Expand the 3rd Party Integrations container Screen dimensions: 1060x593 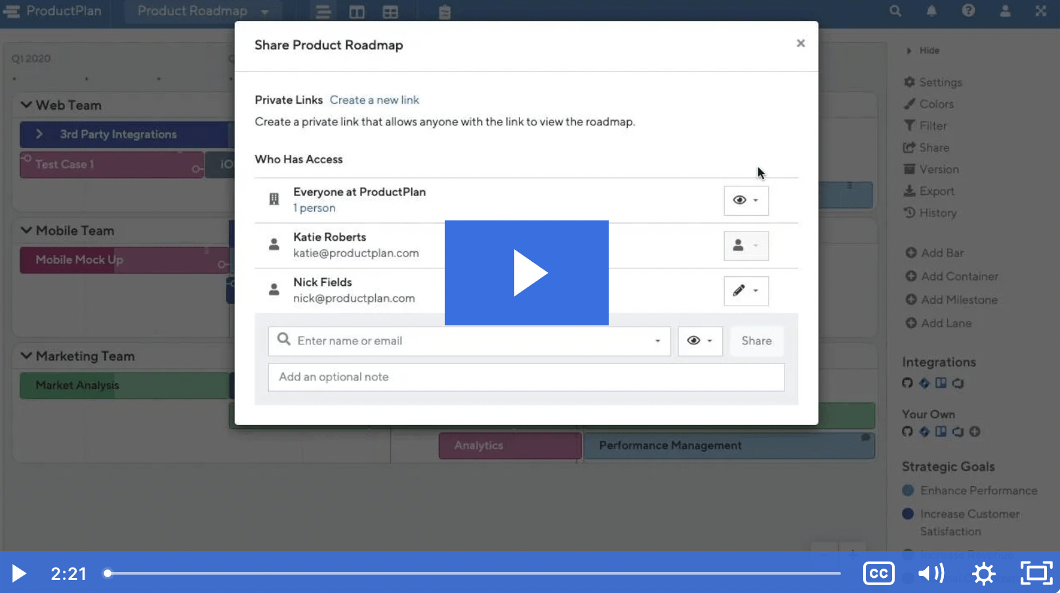coord(39,134)
